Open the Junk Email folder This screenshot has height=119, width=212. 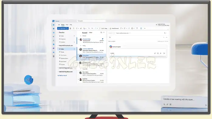[67, 61]
